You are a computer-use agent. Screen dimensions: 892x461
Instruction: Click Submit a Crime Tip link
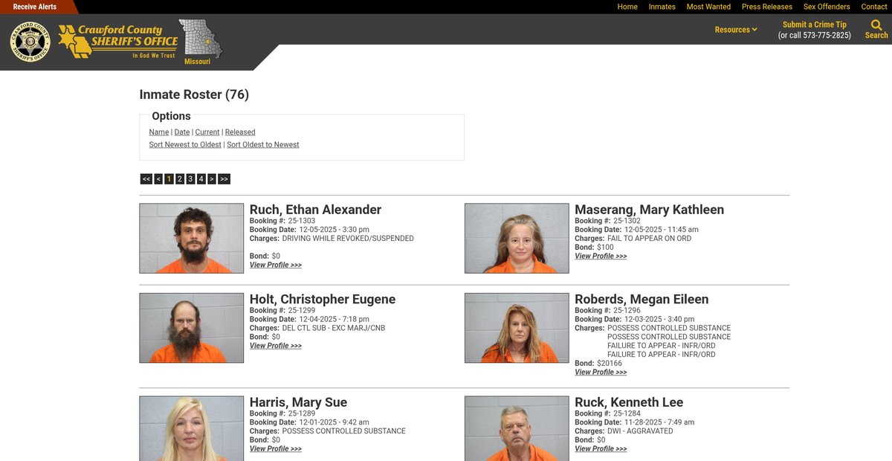point(814,25)
